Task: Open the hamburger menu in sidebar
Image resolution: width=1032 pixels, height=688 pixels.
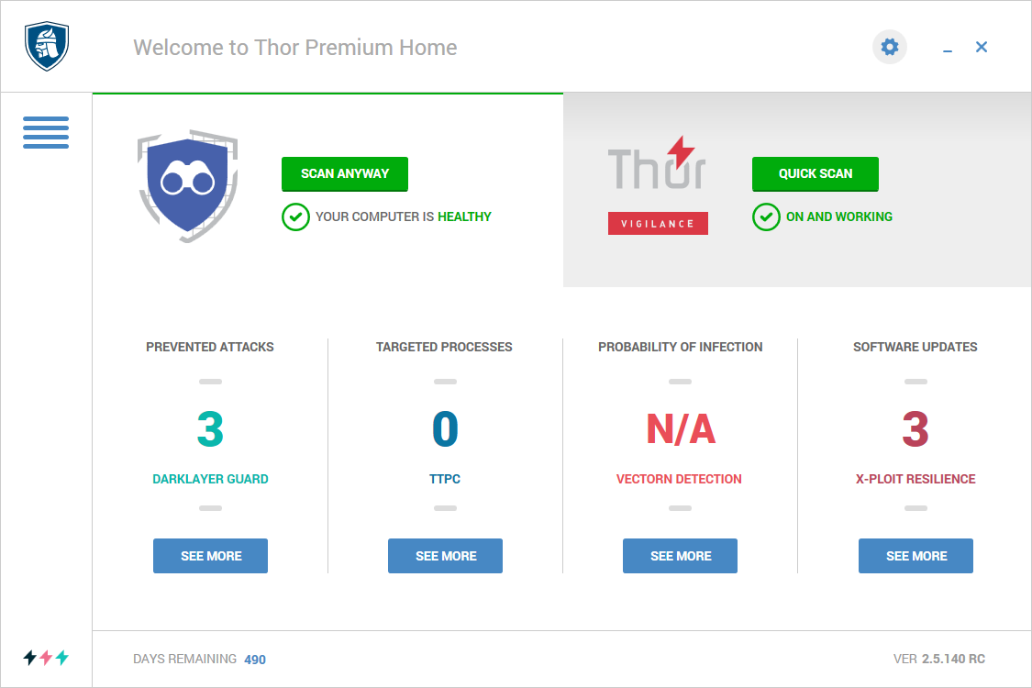Action: pyautogui.click(x=46, y=132)
